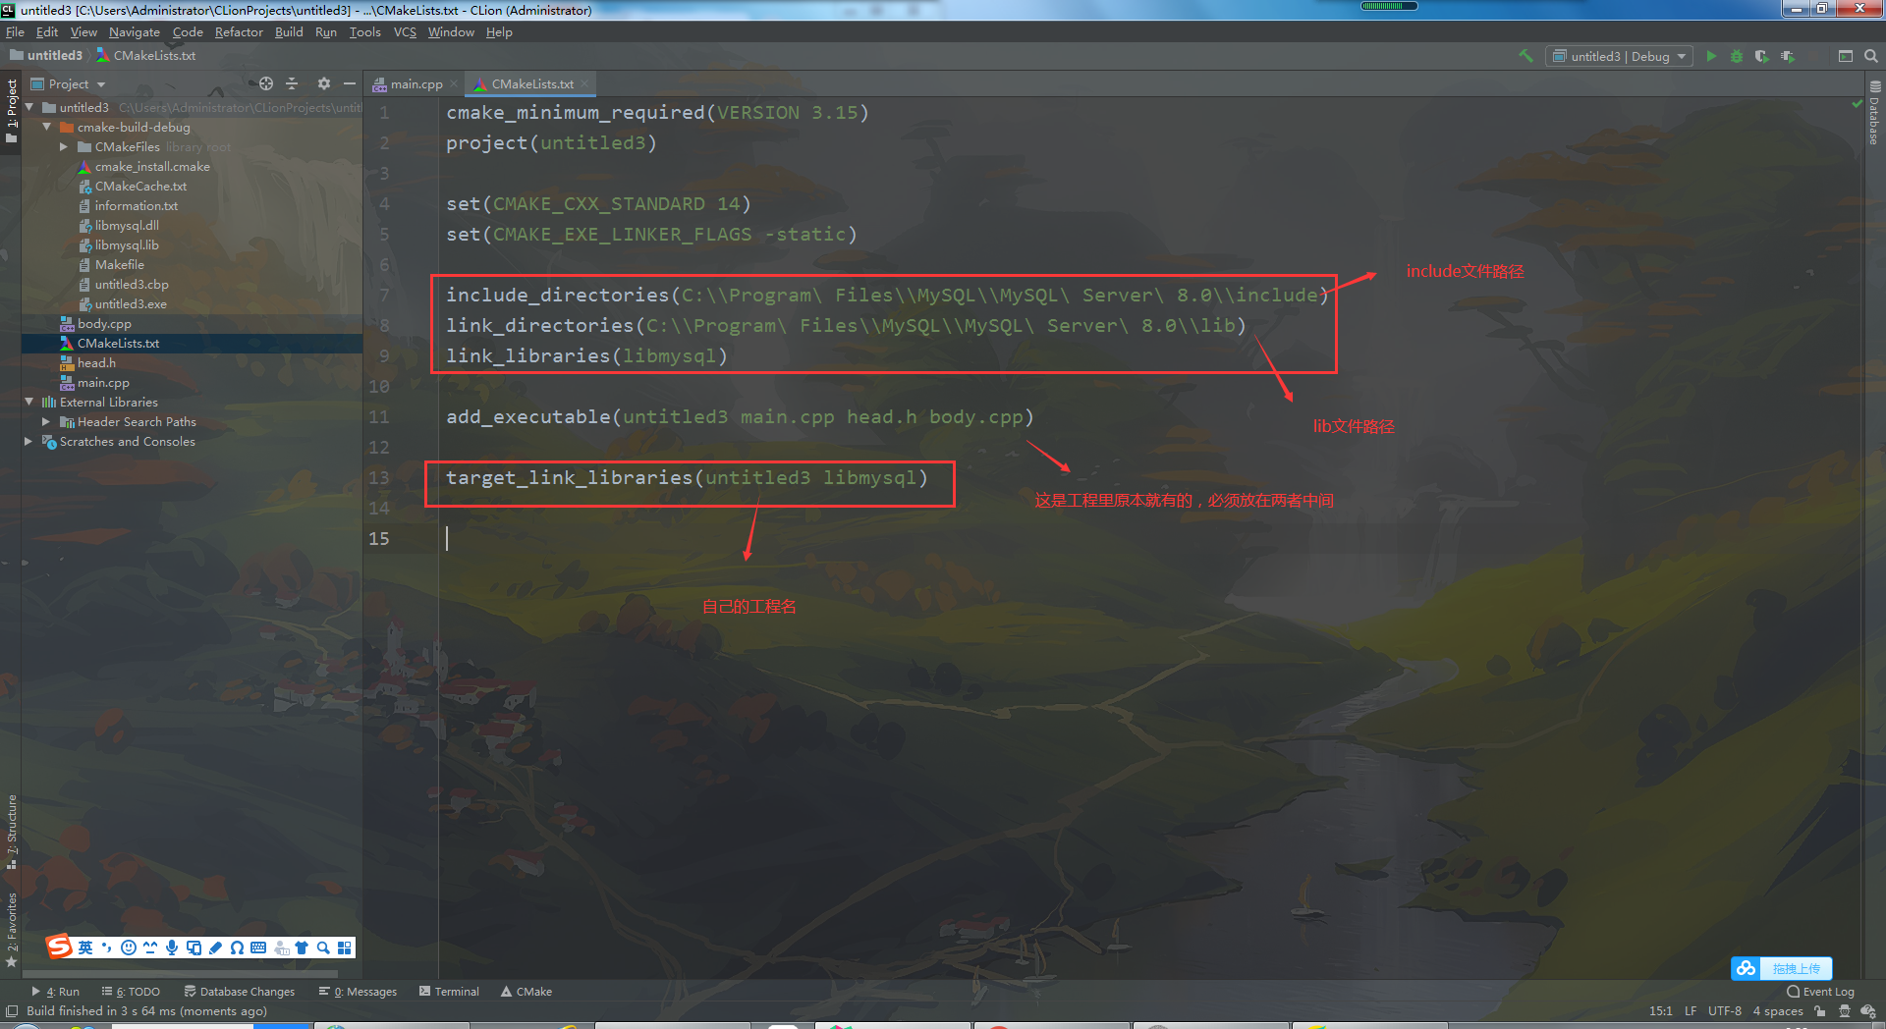Click UTF-8 encoding in status bar
This screenshot has width=1886, height=1029.
tap(1725, 1010)
